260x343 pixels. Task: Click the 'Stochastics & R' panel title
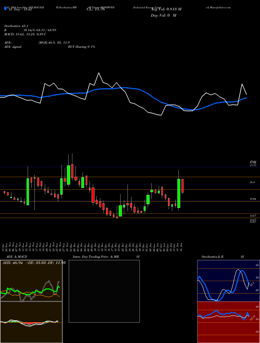coord(213,257)
